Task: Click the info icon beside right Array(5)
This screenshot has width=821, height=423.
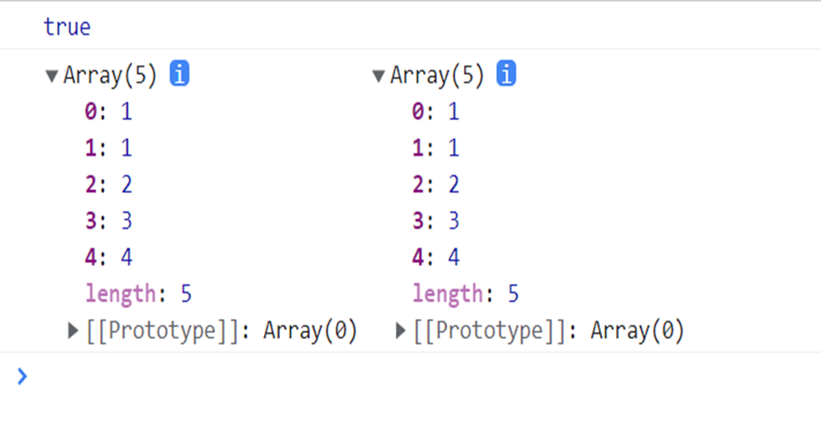Action: pos(506,75)
